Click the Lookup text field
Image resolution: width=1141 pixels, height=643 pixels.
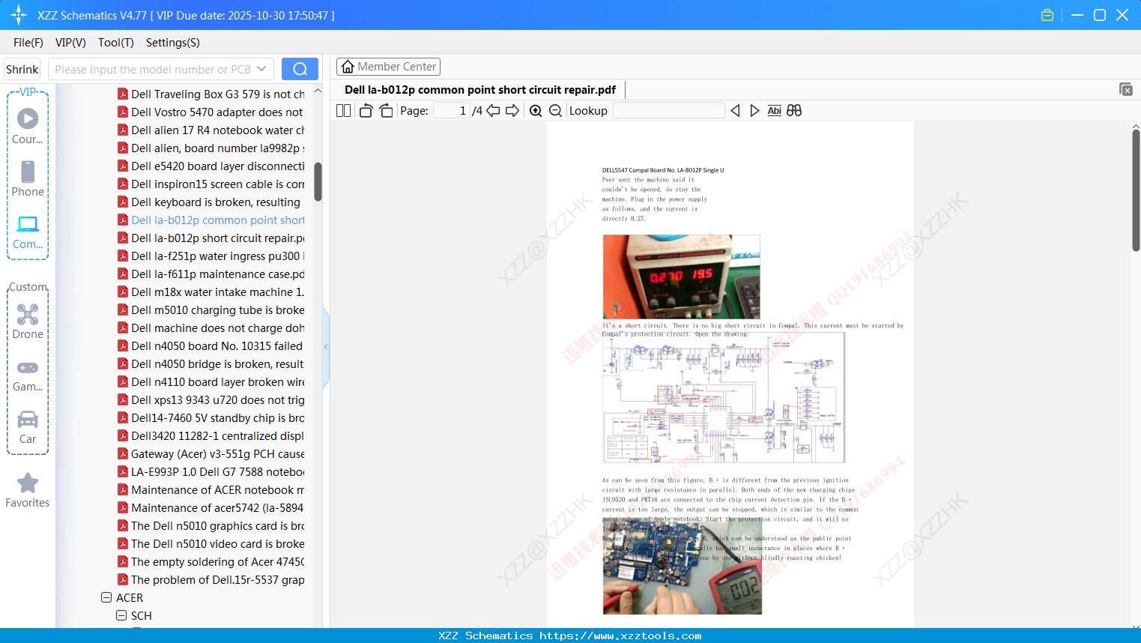[x=669, y=111]
